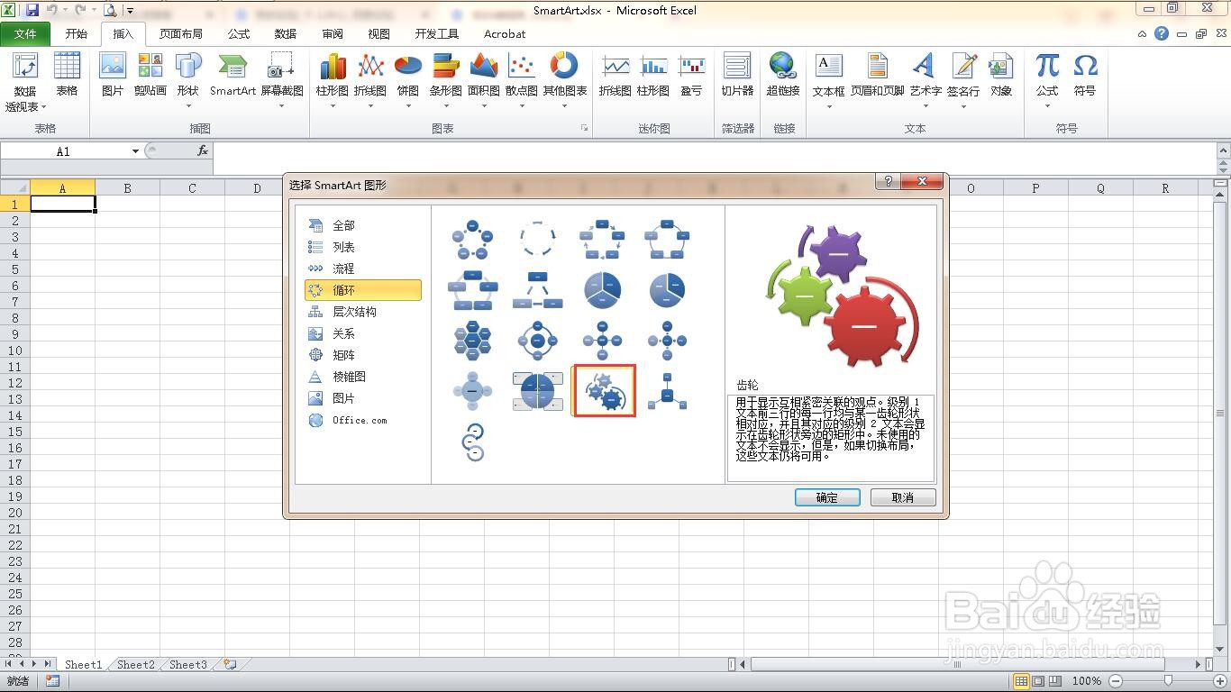Switch to page layout view in status bar
The image size is (1231, 692).
click(x=1038, y=681)
